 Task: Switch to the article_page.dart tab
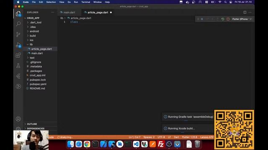click(x=98, y=12)
